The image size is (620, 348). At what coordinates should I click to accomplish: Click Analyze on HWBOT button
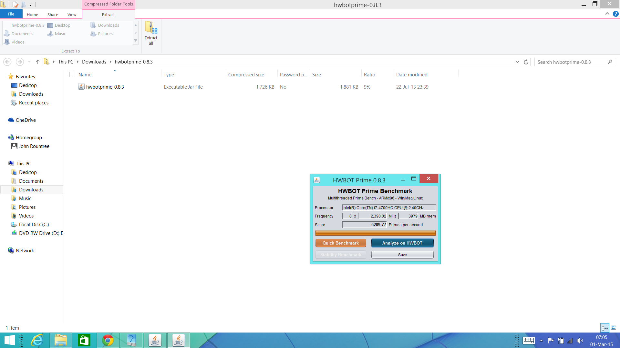pos(402,243)
